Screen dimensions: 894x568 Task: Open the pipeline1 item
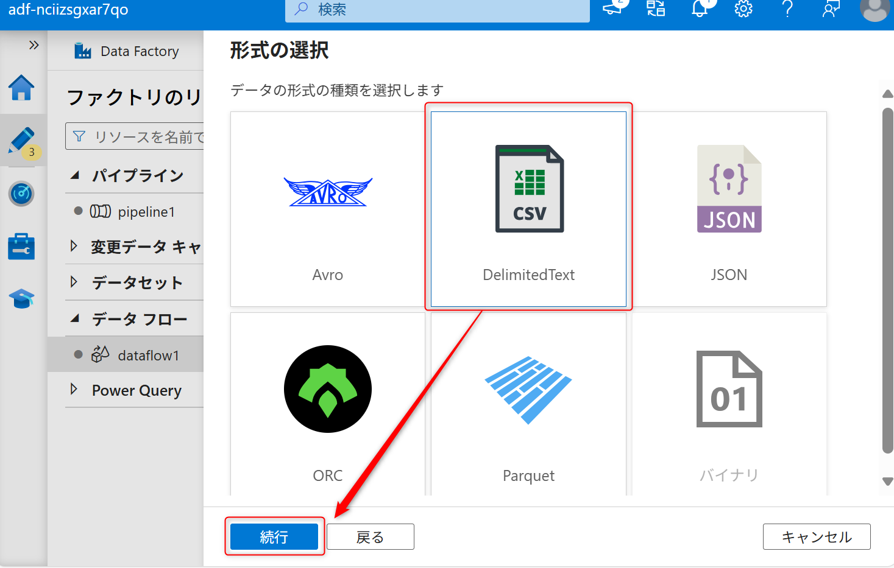click(x=146, y=211)
